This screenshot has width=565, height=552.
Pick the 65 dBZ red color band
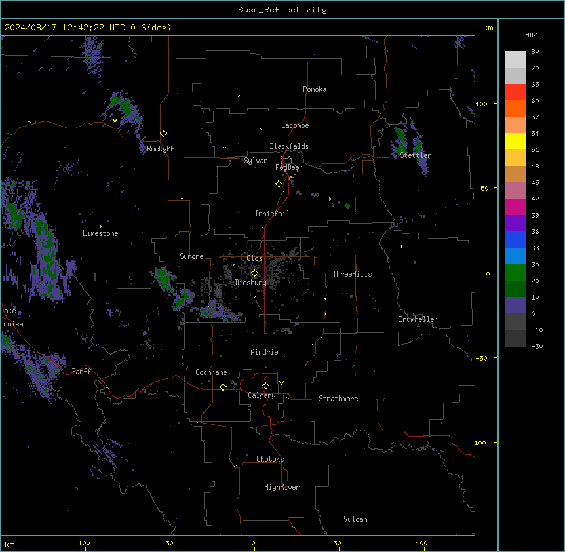[x=515, y=92]
